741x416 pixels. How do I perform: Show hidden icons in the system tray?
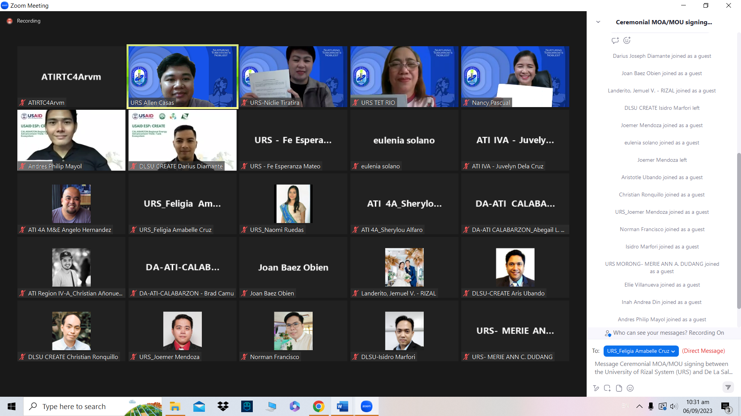click(639, 406)
